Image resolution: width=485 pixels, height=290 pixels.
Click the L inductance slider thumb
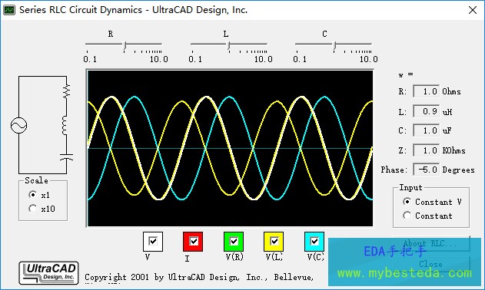[229, 45]
